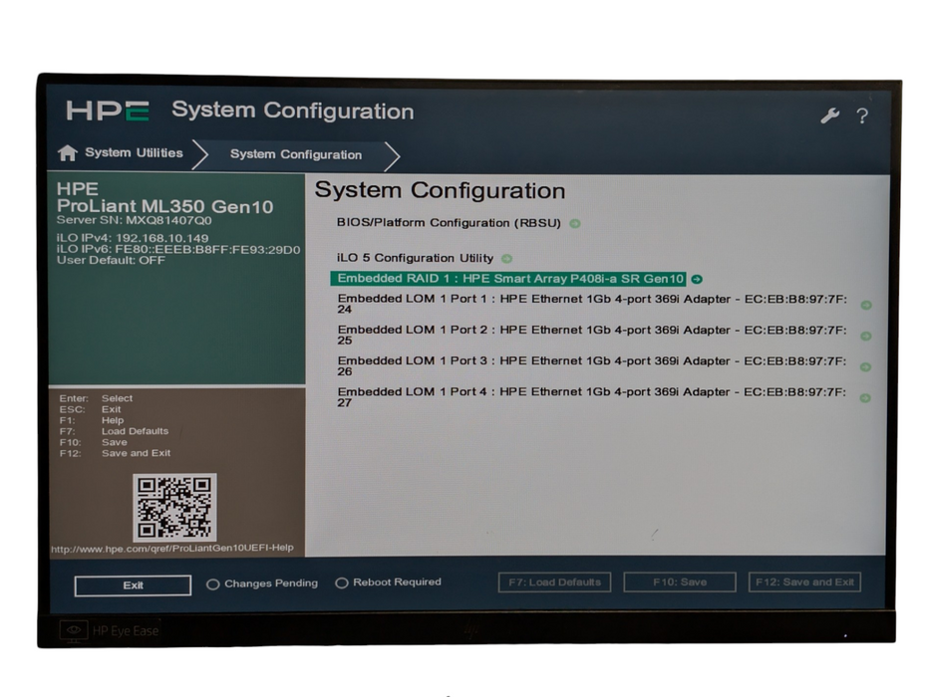Go to System Utilities breadcrumb
The height and width of the screenshot is (697, 927).
coord(134,153)
